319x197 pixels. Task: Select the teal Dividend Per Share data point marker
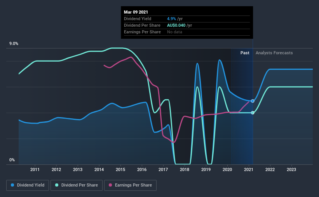[x=253, y=113]
